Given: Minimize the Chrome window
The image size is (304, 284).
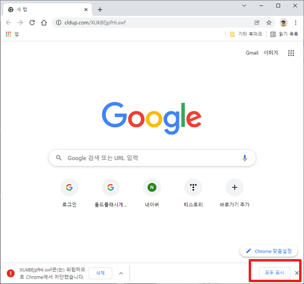Looking at the screenshot, I should [x=261, y=5].
